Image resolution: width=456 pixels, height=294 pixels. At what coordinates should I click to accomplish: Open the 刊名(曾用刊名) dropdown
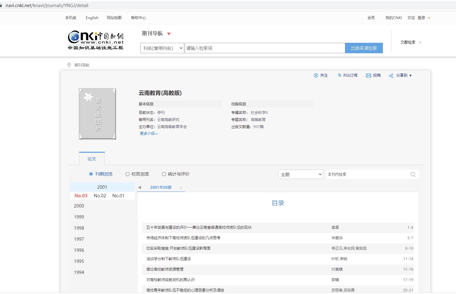point(162,48)
